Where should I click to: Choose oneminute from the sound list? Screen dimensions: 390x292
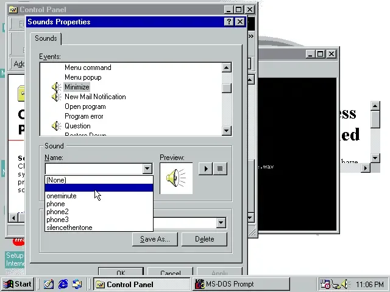coord(99,196)
